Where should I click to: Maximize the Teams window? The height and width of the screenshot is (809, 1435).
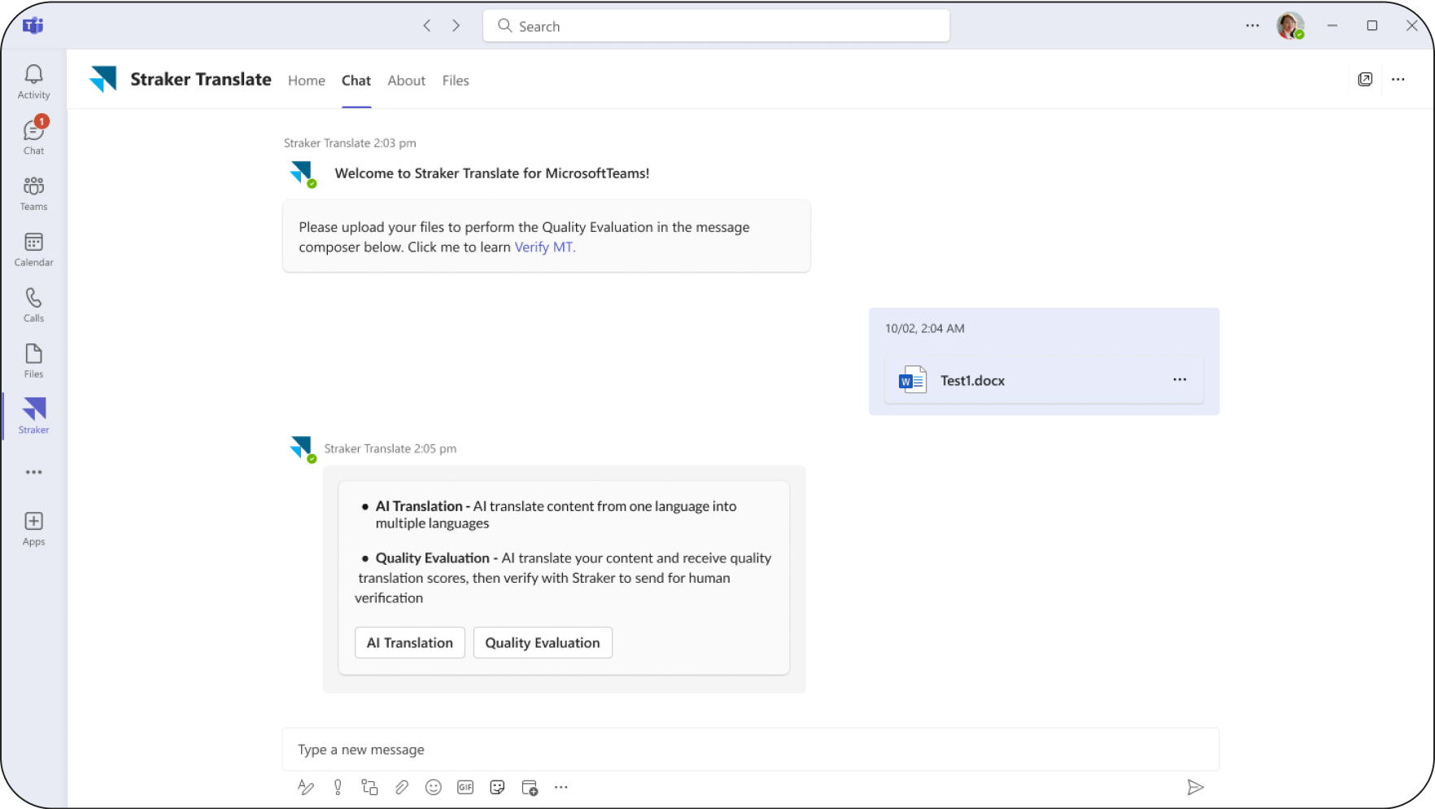click(x=1372, y=26)
